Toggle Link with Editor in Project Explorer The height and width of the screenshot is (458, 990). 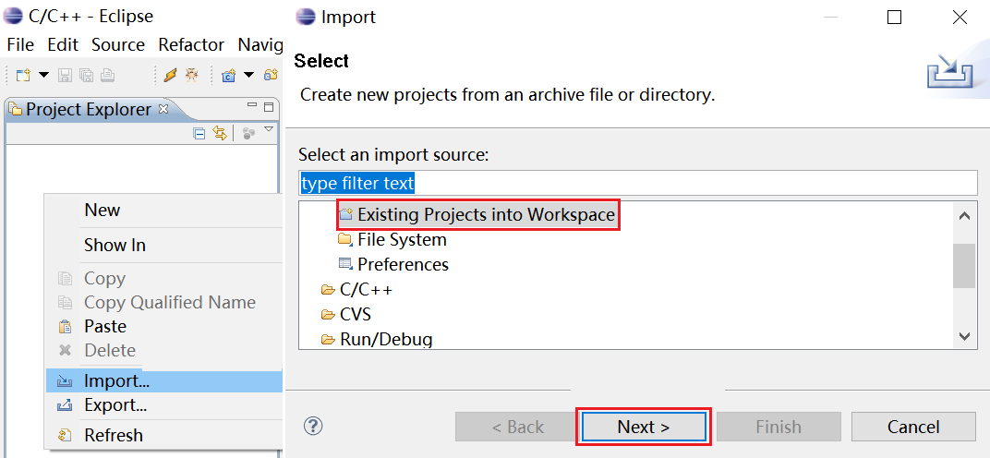(x=220, y=133)
